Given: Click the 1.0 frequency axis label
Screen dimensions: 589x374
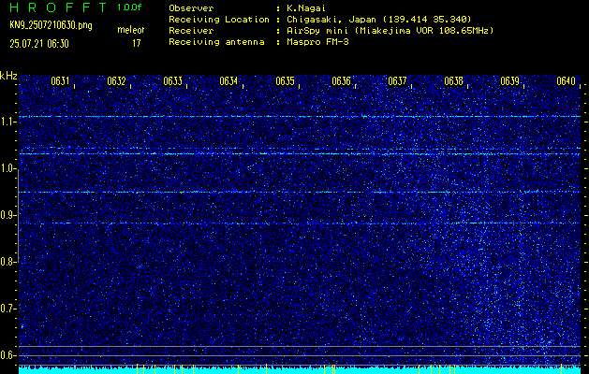Looking at the screenshot, I should point(7,168).
